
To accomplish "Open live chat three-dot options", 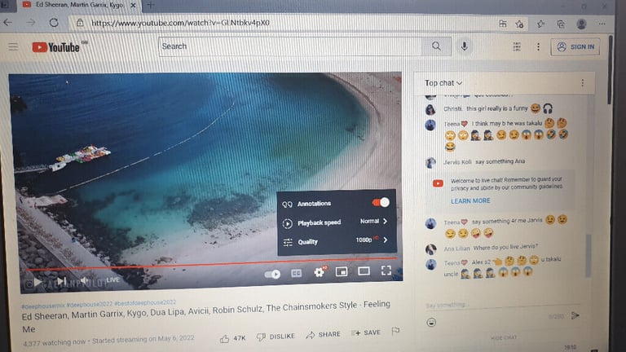I will point(583,82).
